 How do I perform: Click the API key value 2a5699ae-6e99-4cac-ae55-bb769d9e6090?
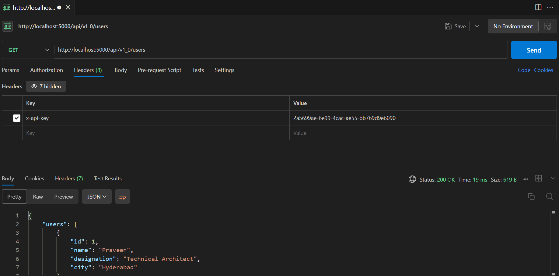tap(344, 118)
